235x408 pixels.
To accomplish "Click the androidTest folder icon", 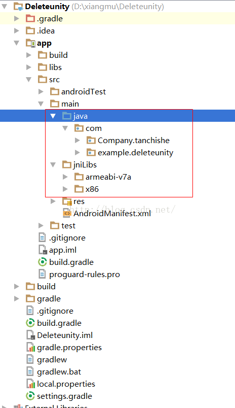I will [55, 91].
